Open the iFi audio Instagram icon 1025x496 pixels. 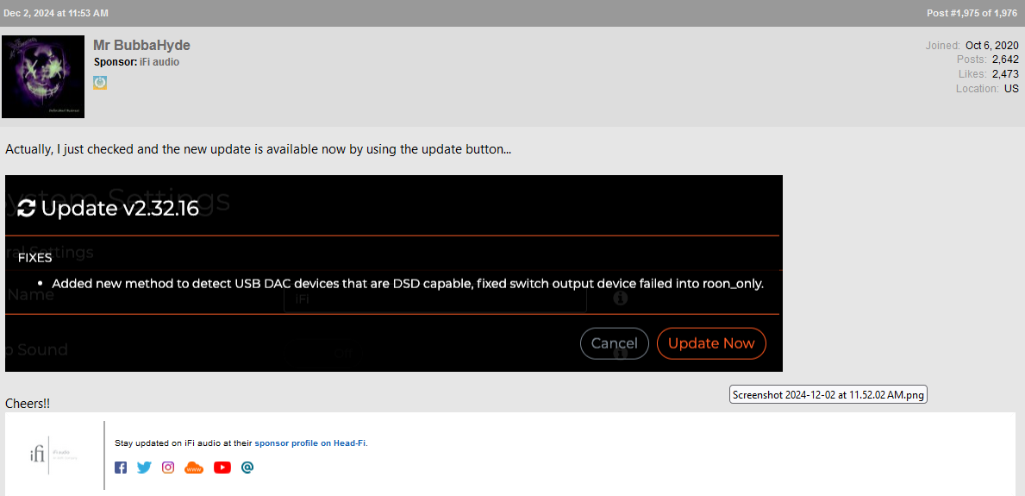[x=168, y=468]
